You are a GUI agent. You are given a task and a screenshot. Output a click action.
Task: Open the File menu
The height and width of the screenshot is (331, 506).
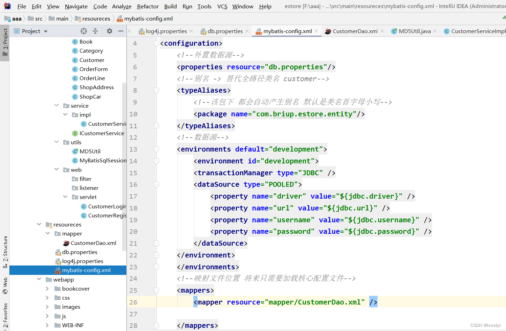click(22, 6)
